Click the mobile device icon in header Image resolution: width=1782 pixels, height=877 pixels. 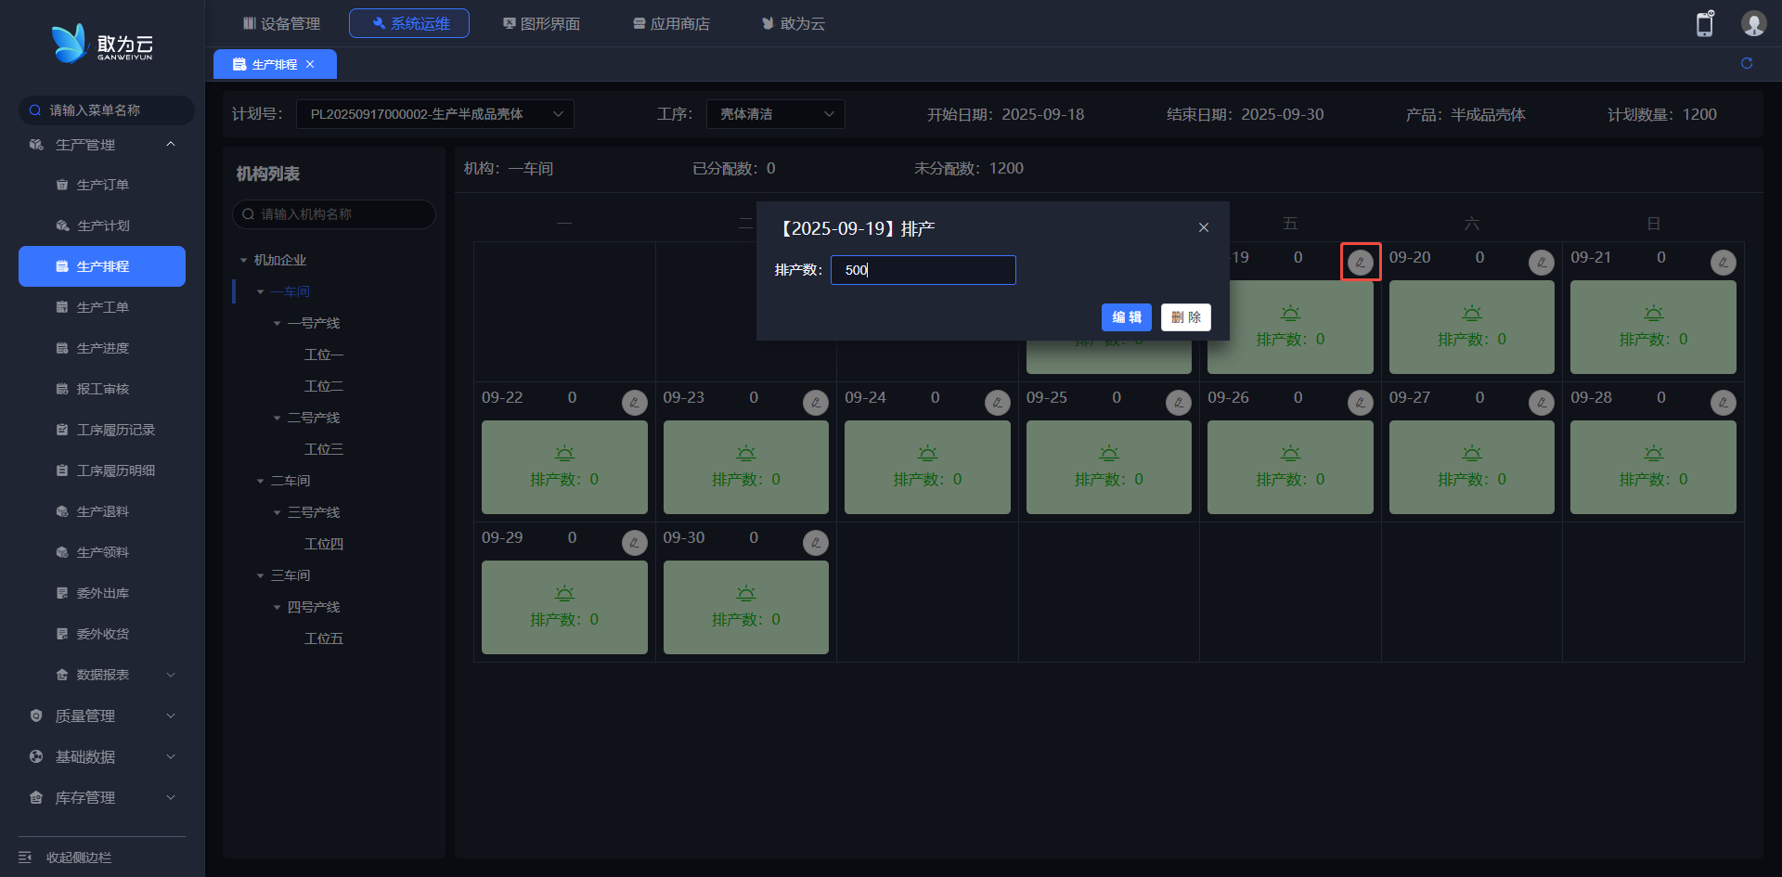(1705, 24)
